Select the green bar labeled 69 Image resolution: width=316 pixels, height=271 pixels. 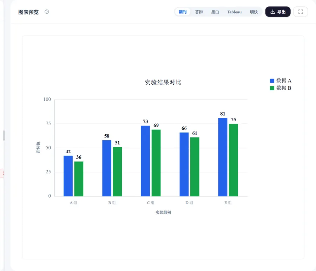[x=156, y=163]
